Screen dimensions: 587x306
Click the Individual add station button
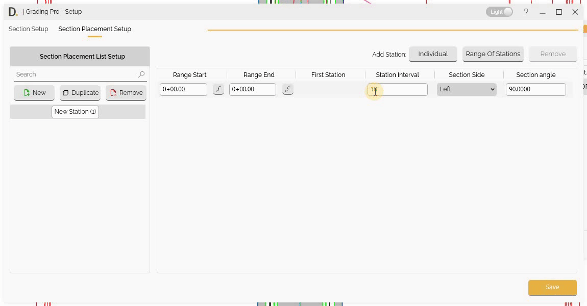pos(432,54)
